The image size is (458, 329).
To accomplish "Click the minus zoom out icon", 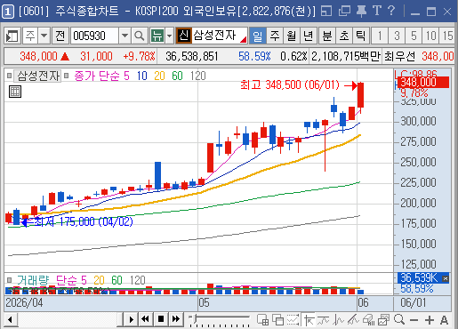I will click(414, 320).
